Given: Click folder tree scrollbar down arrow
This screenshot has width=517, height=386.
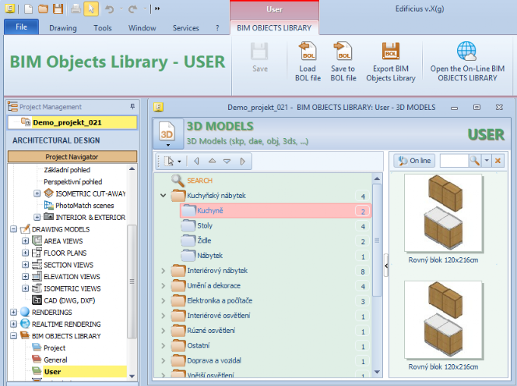Looking at the screenshot, I should [377, 372].
